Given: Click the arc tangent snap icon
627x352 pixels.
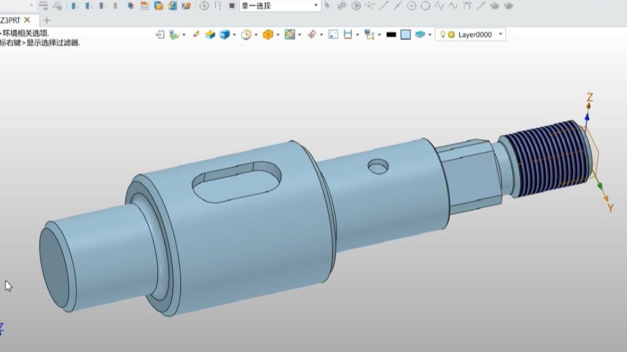Looking at the screenshot, I should pos(466,5).
